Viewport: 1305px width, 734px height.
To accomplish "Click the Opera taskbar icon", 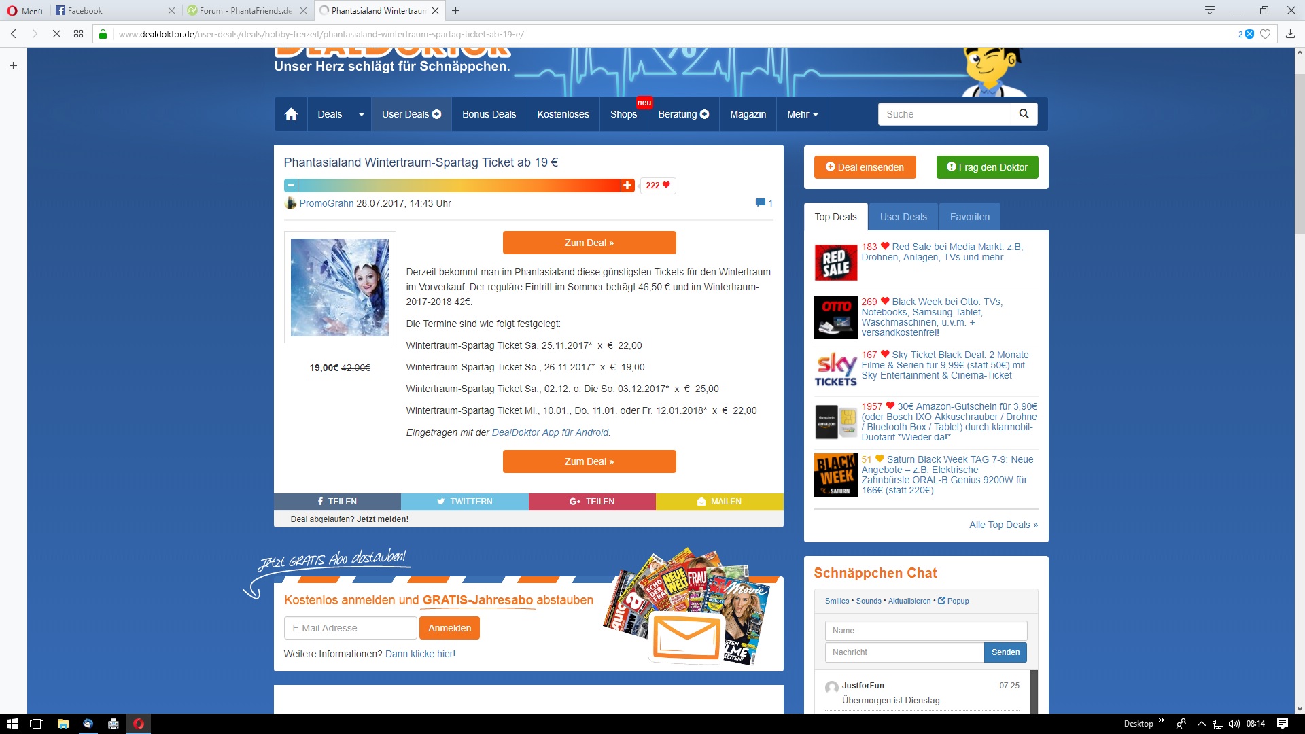I will coord(139,724).
